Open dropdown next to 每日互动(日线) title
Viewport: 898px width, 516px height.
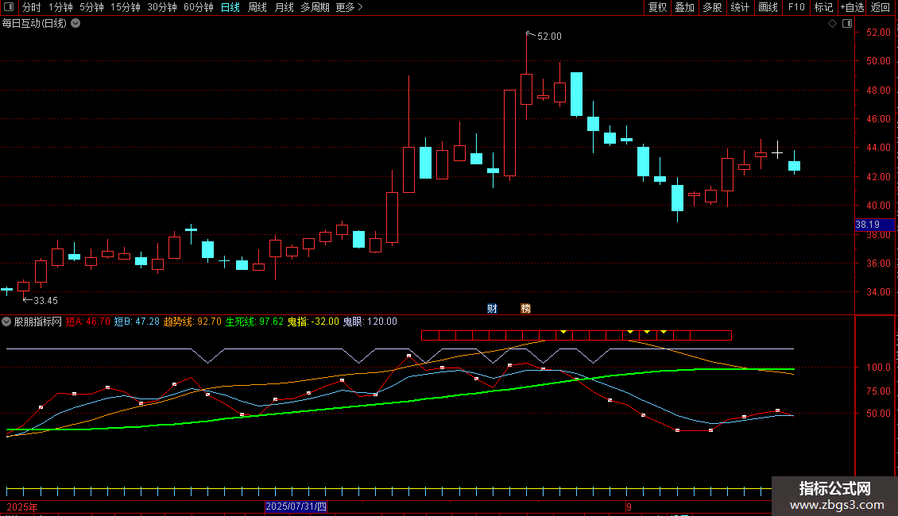[x=75, y=24]
